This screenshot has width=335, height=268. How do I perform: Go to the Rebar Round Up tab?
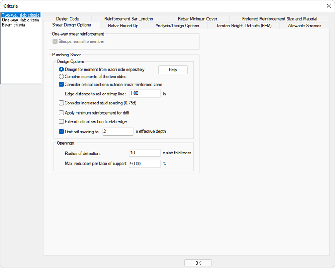pos(123,26)
